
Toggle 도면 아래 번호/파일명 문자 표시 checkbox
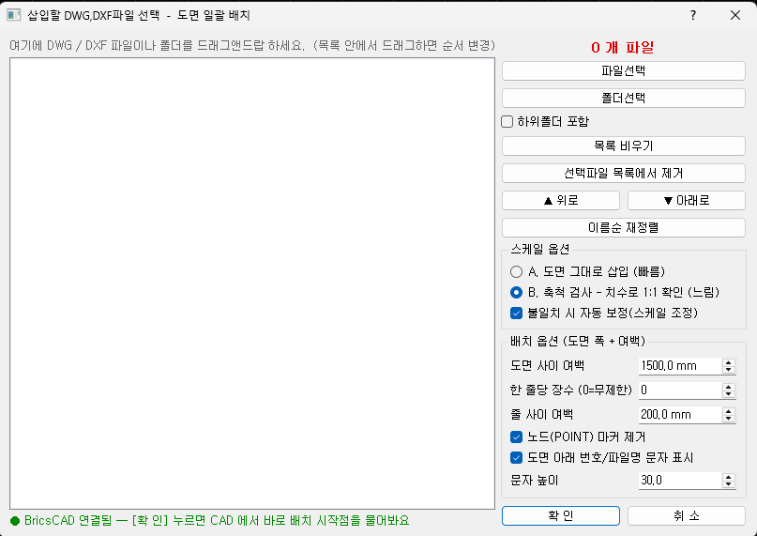point(516,458)
